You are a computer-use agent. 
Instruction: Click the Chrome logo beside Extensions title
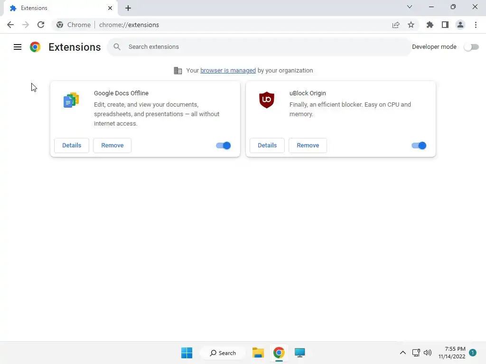35,47
